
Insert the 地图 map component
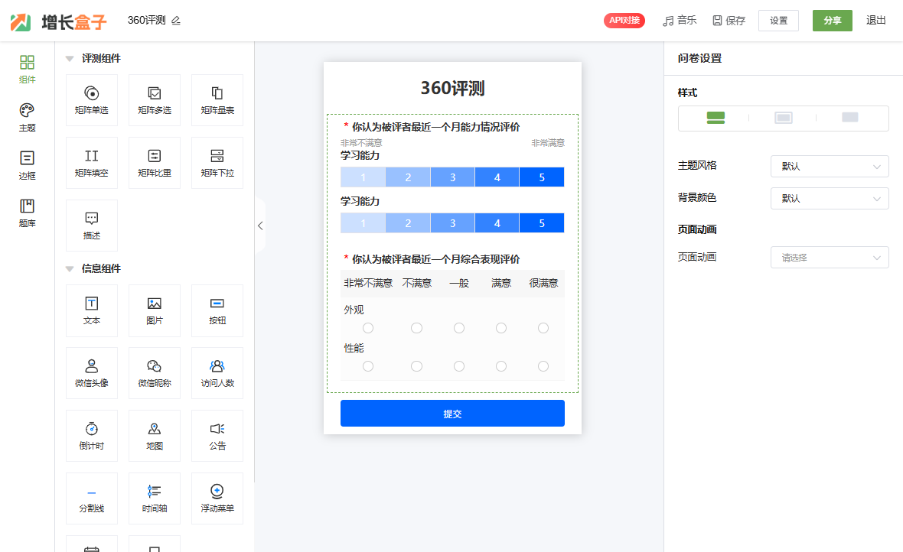(x=155, y=436)
